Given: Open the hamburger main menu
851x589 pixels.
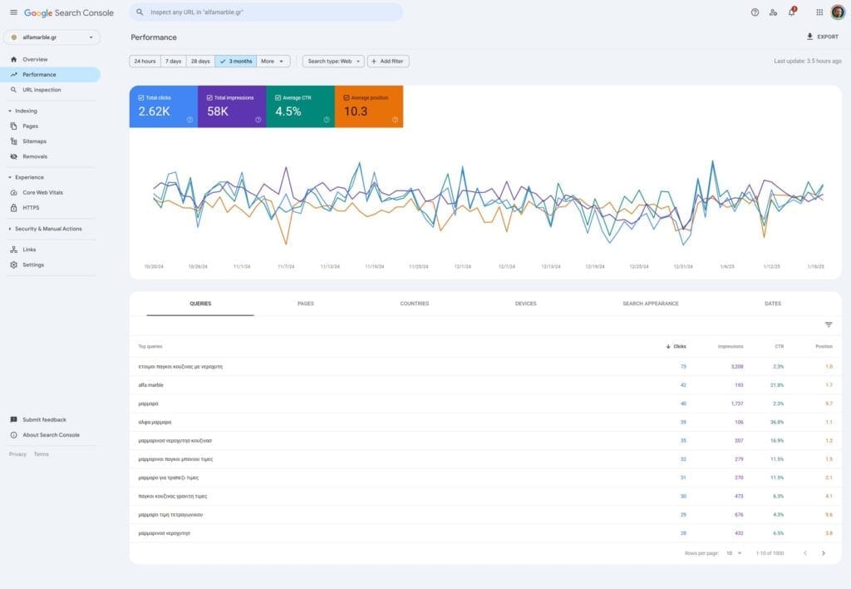Looking at the screenshot, I should [x=13, y=12].
